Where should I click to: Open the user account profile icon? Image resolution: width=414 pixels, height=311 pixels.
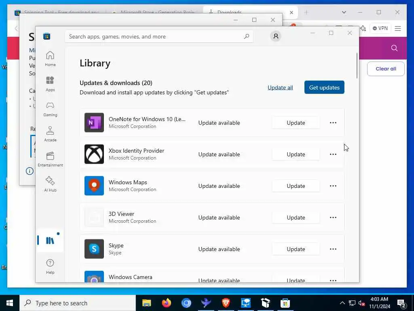(276, 36)
